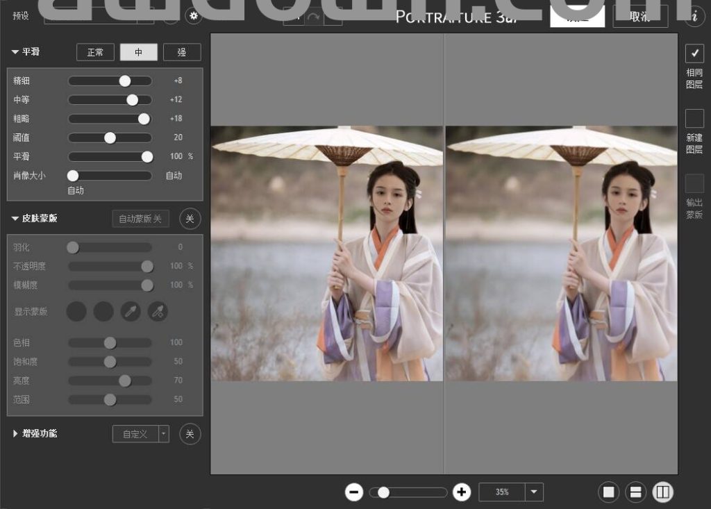Click the 自动蒙版 关 button
The width and height of the screenshot is (711, 509).
click(140, 219)
